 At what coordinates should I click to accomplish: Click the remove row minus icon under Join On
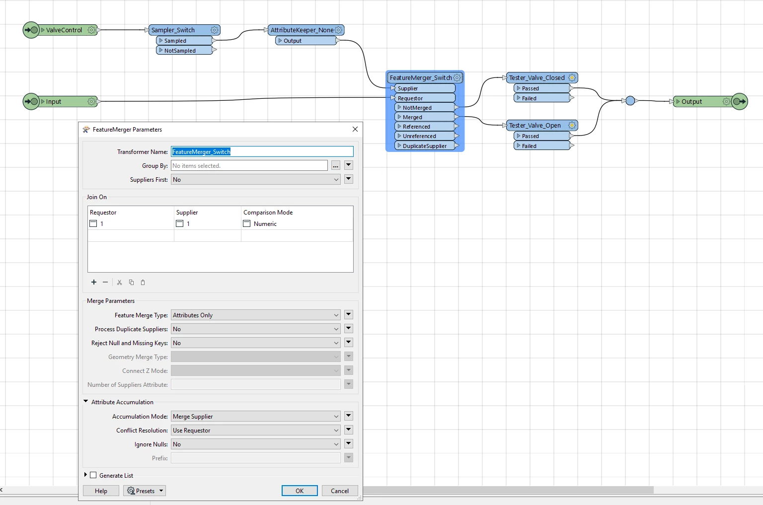105,282
